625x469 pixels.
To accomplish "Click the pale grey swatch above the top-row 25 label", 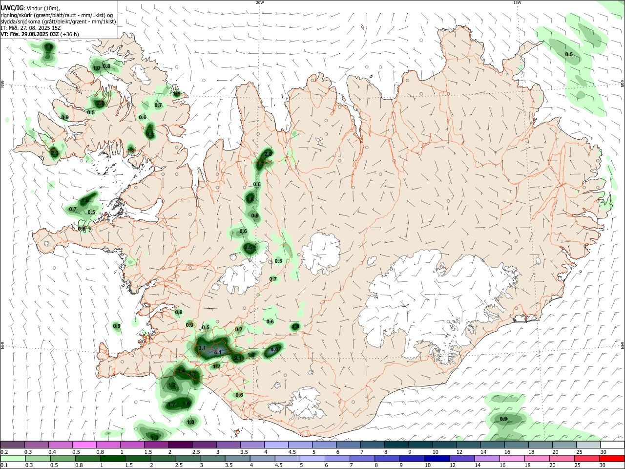I will point(588,445).
